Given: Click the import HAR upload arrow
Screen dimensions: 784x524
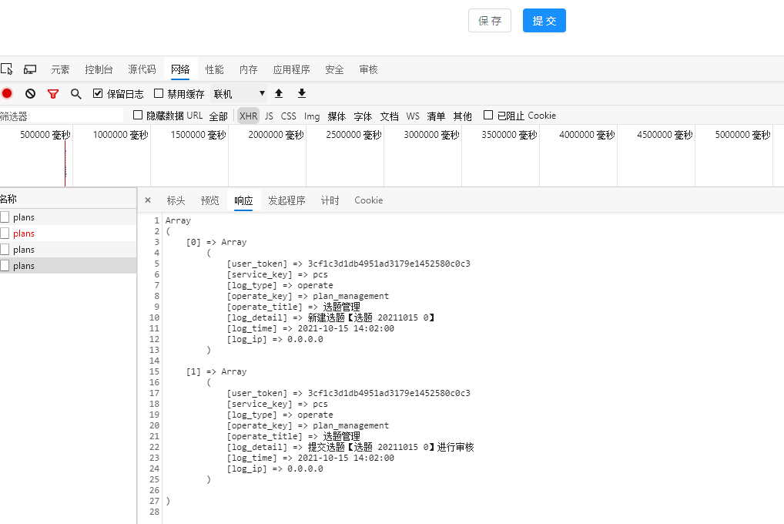Looking at the screenshot, I should (x=279, y=93).
